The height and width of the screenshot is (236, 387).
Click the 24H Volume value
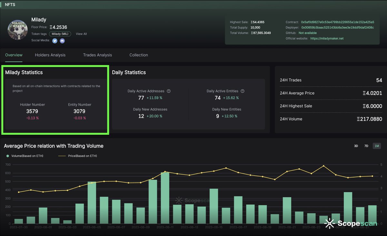point(369,119)
